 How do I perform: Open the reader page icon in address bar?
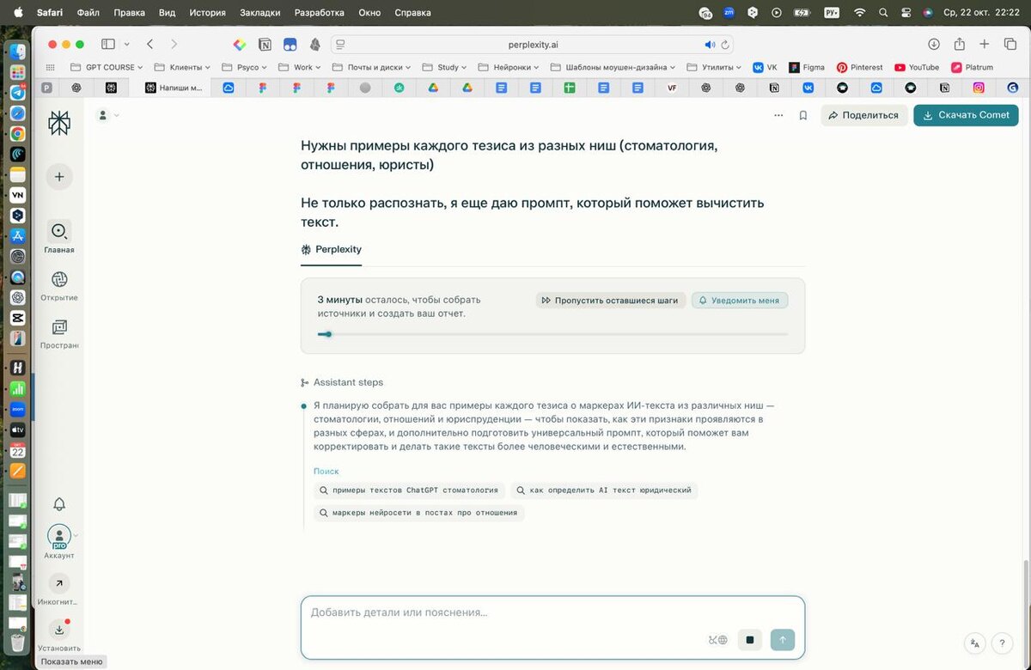click(x=341, y=45)
